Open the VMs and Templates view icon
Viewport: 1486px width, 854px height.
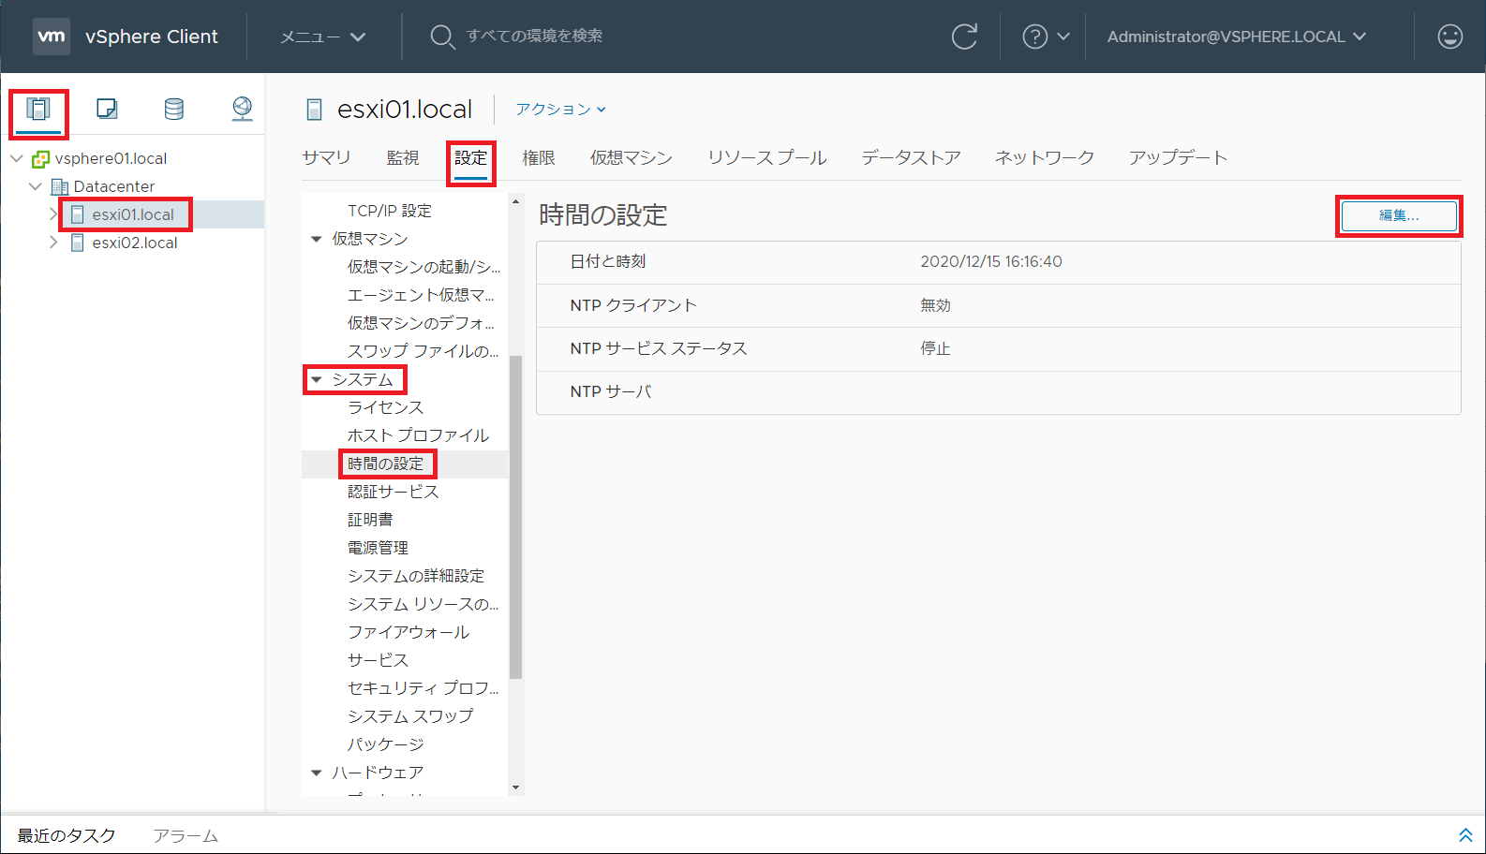point(107,109)
